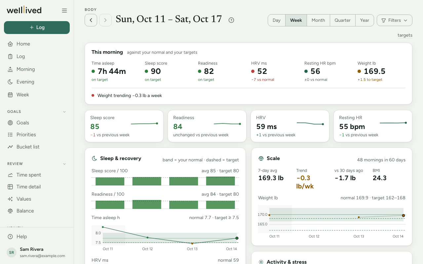Click the Oct 13 point on Time asleep chart
The width and height of the screenshot is (423, 264).
[192, 244]
